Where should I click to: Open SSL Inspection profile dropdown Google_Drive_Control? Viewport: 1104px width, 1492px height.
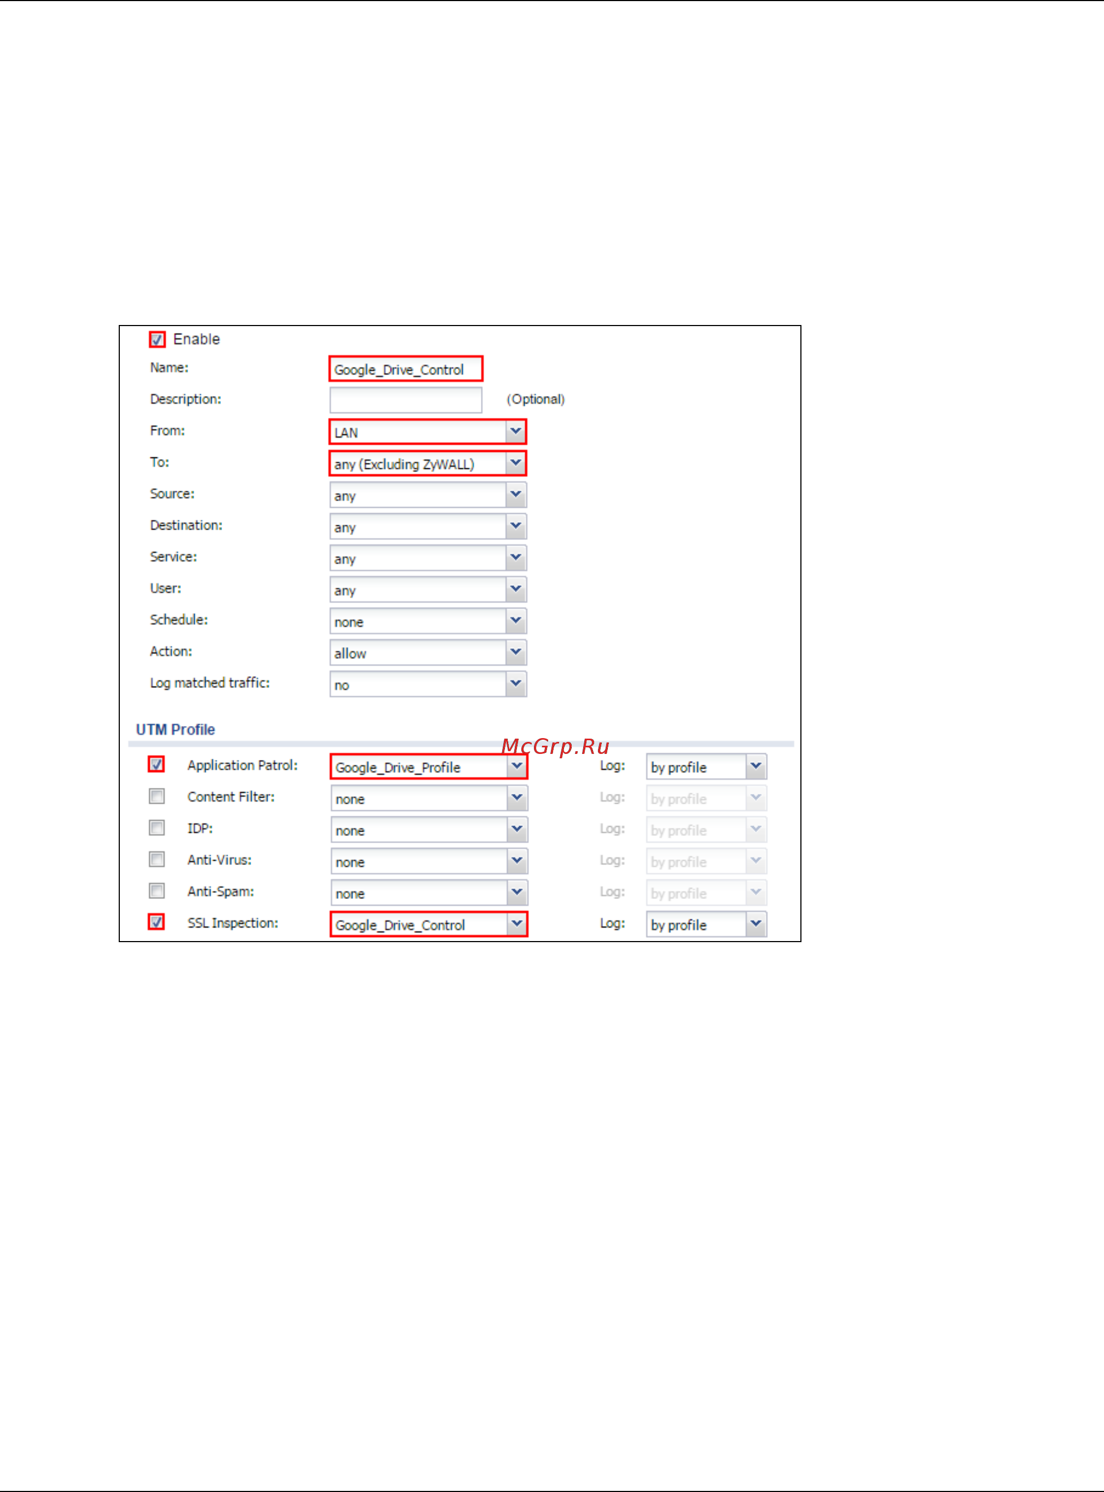pos(429,924)
